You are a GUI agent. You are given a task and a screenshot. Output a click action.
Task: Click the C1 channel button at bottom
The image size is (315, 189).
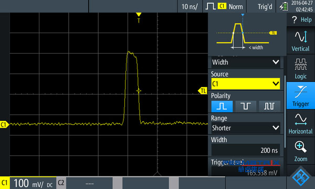pyautogui.click(x=5, y=183)
